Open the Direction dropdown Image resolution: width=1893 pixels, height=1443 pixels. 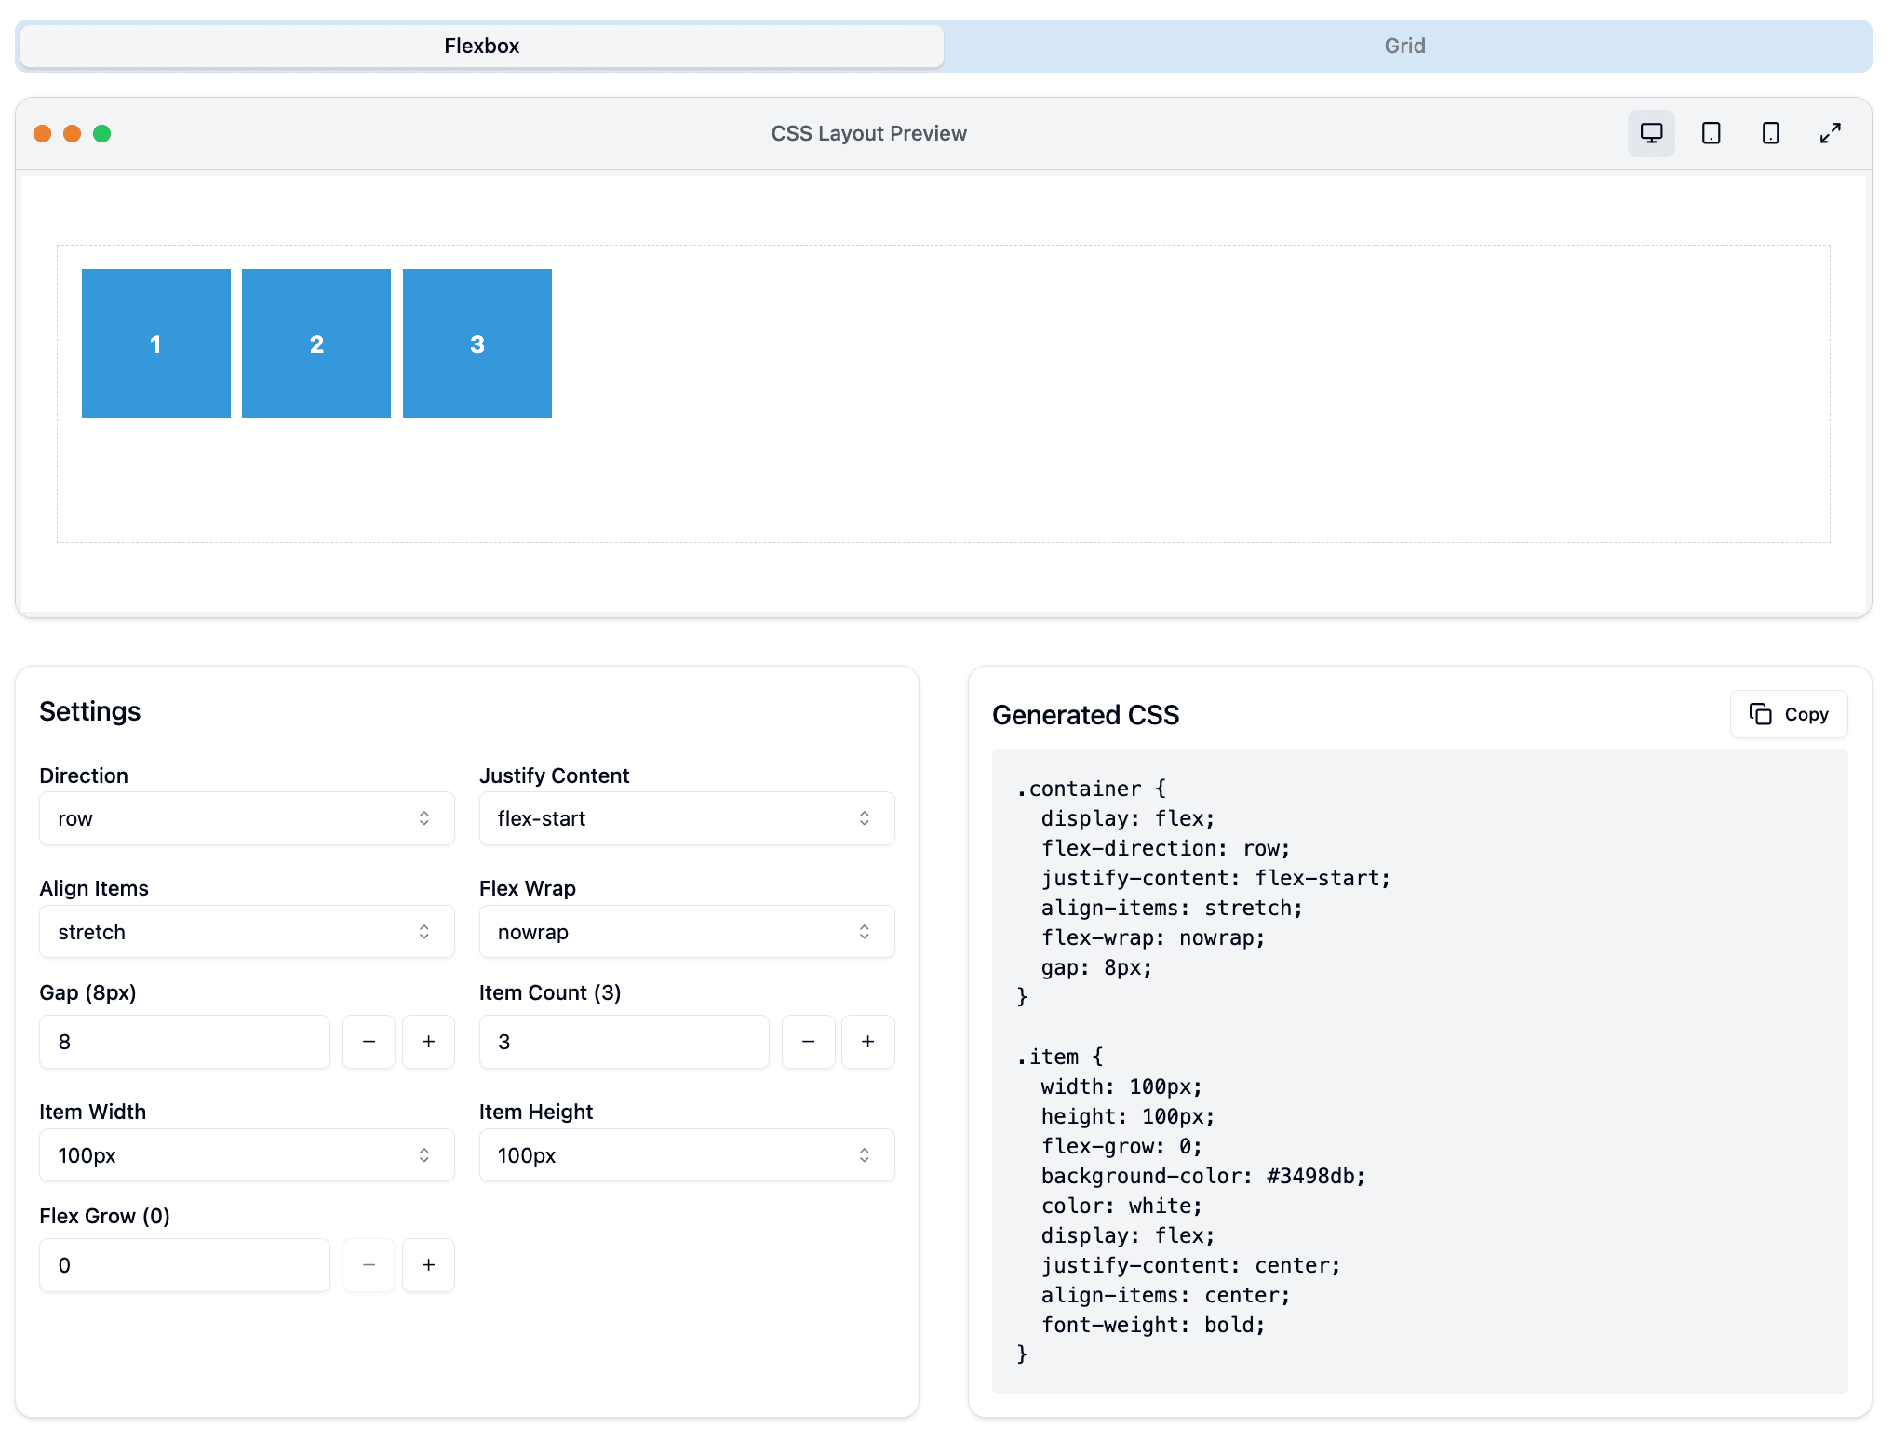tap(247, 818)
